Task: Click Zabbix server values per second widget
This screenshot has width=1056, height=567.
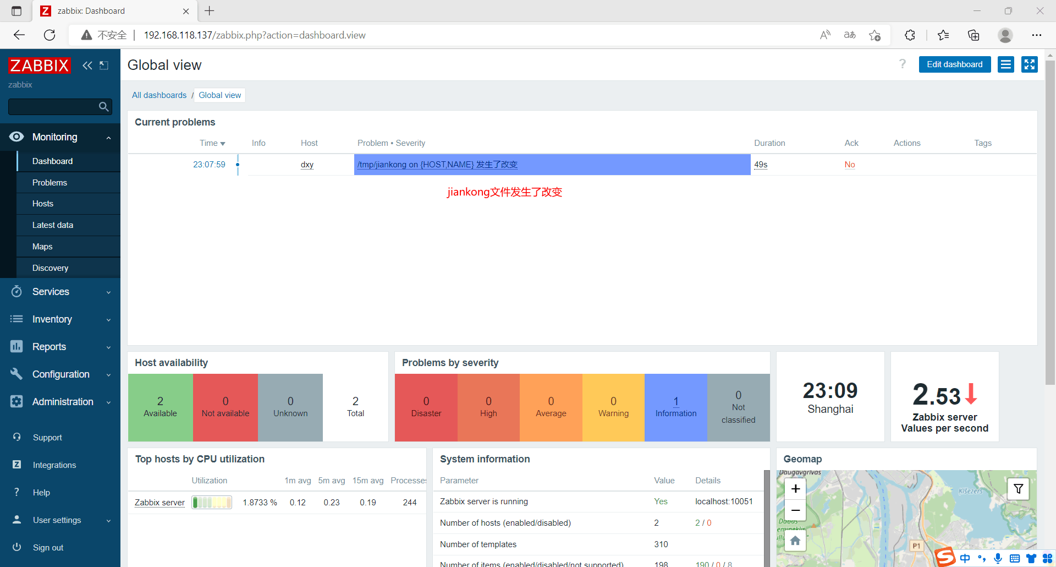Action: coord(945,397)
